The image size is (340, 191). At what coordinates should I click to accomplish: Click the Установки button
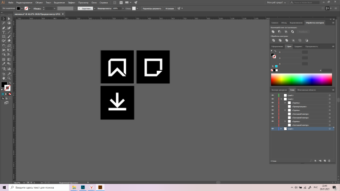170,8
